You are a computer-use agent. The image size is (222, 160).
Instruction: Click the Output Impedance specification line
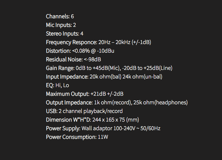(x=117, y=102)
